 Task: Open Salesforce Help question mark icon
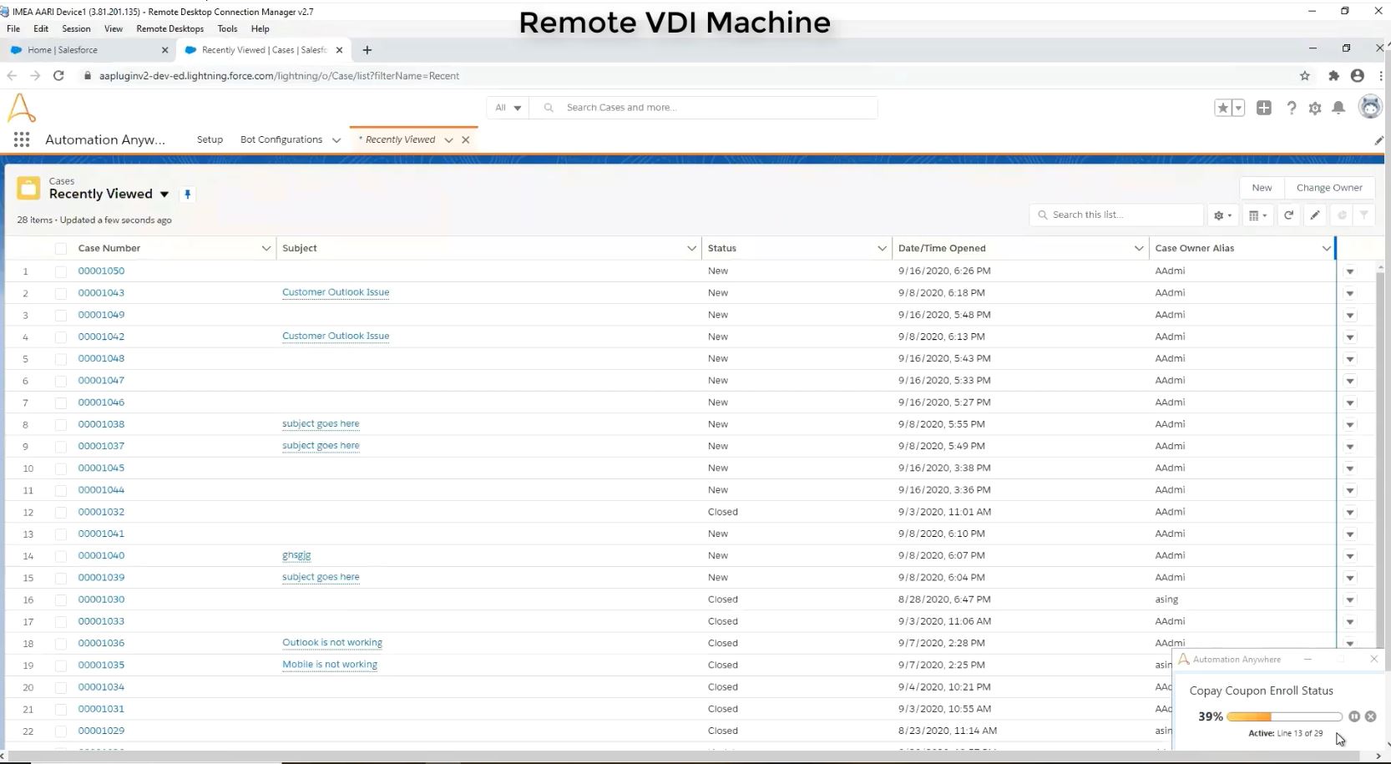[x=1291, y=108]
